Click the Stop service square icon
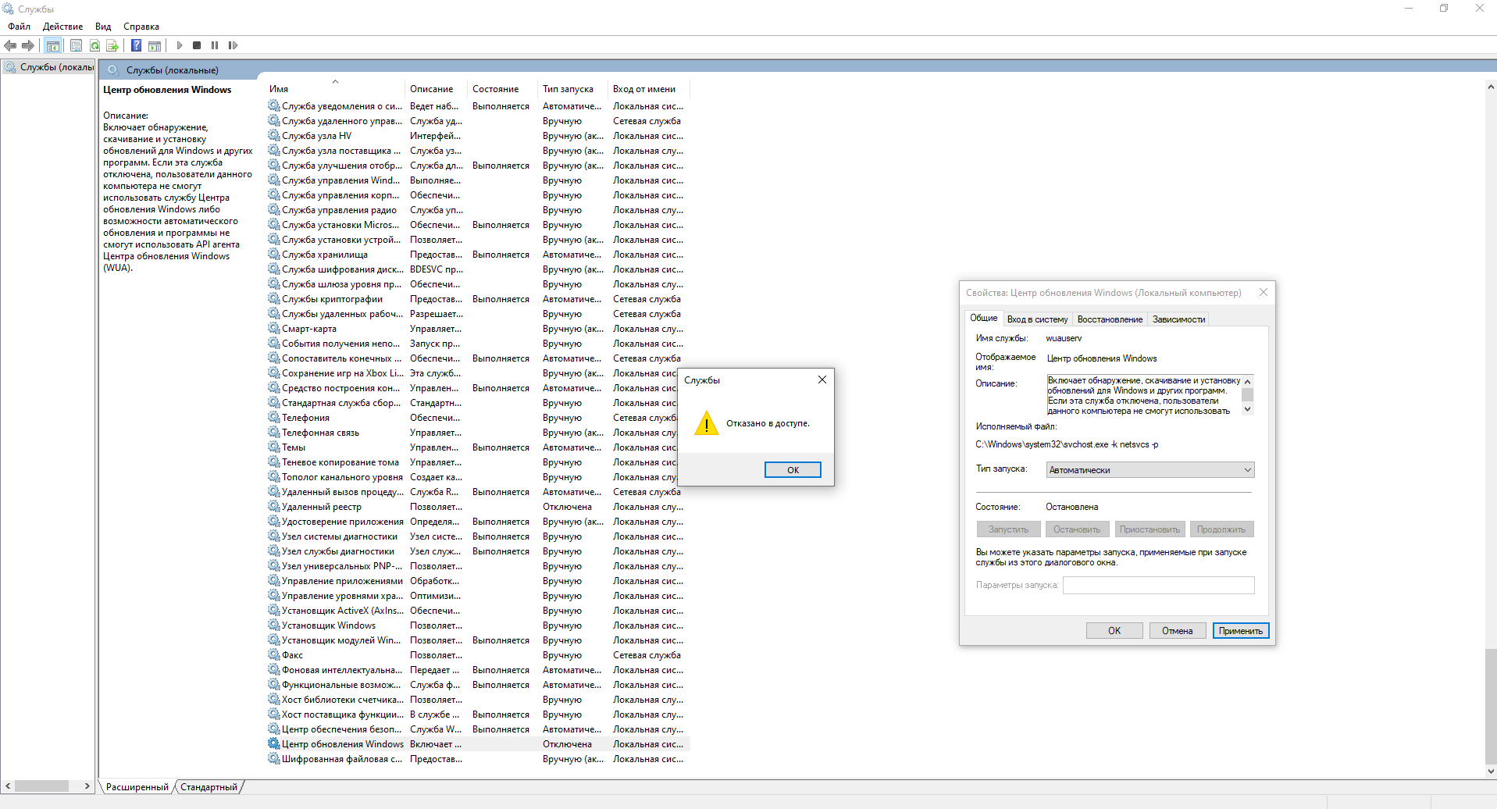 [x=197, y=45]
